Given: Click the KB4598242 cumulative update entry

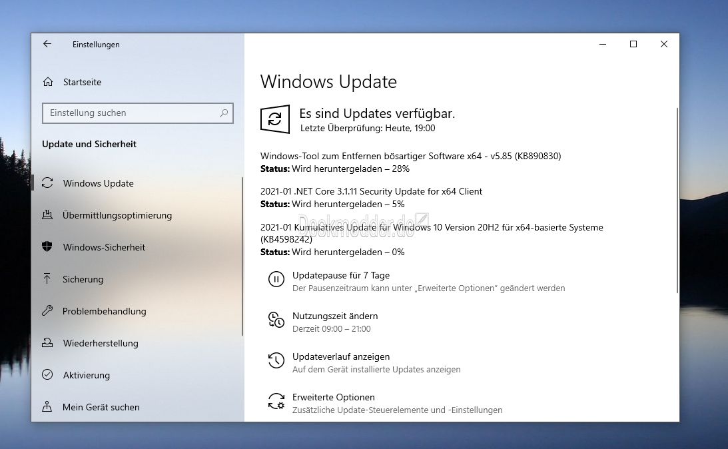Looking at the screenshot, I should click(432, 233).
